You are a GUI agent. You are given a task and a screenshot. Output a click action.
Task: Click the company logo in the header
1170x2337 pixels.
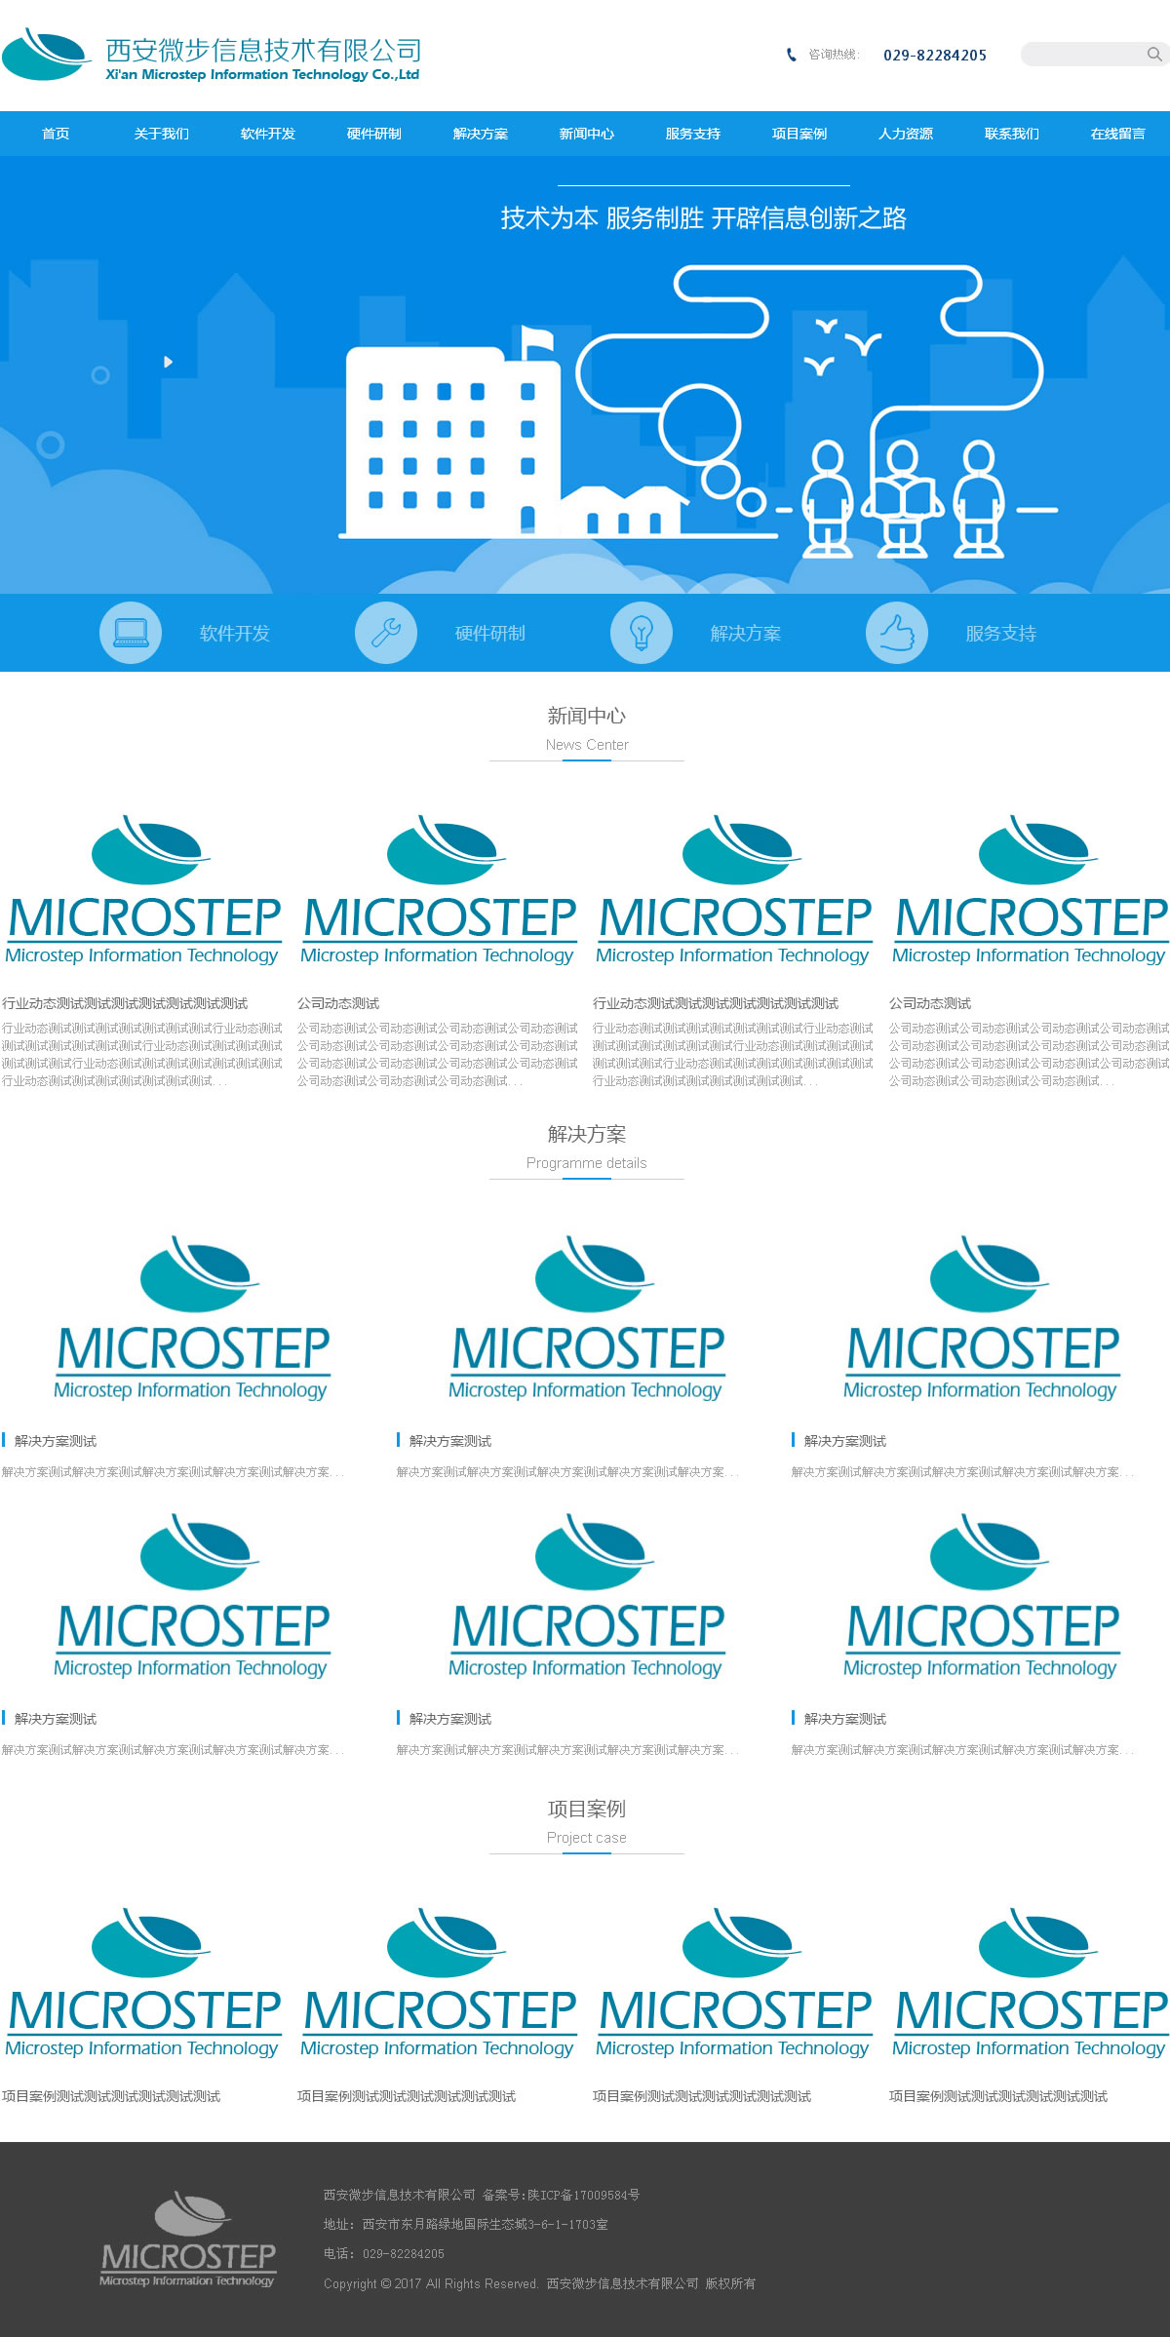tap(212, 56)
